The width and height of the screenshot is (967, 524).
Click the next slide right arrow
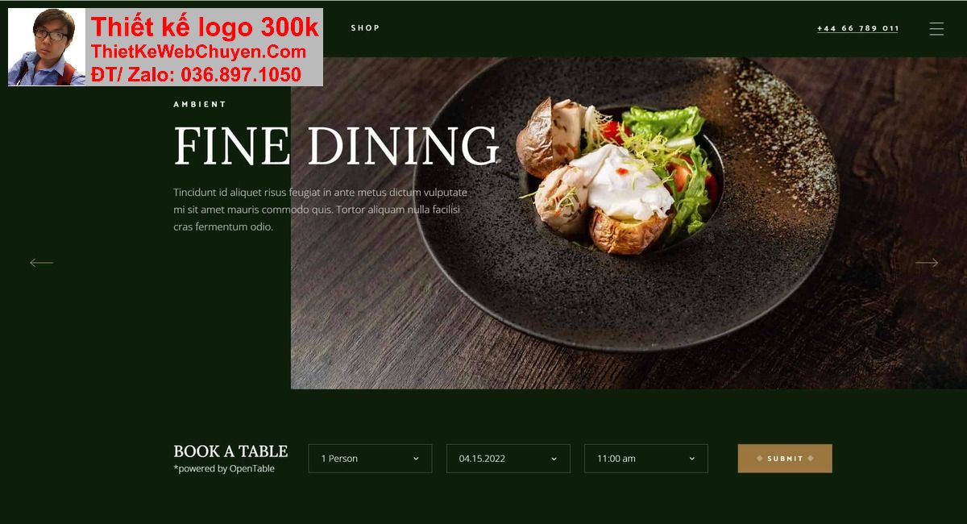[x=927, y=263]
